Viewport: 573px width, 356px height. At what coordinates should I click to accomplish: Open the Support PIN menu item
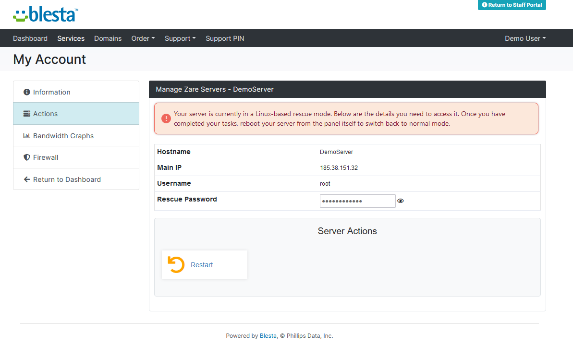click(225, 38)
